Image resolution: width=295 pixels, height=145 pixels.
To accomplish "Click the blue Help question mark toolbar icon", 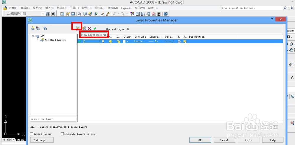I will (165, 14).
